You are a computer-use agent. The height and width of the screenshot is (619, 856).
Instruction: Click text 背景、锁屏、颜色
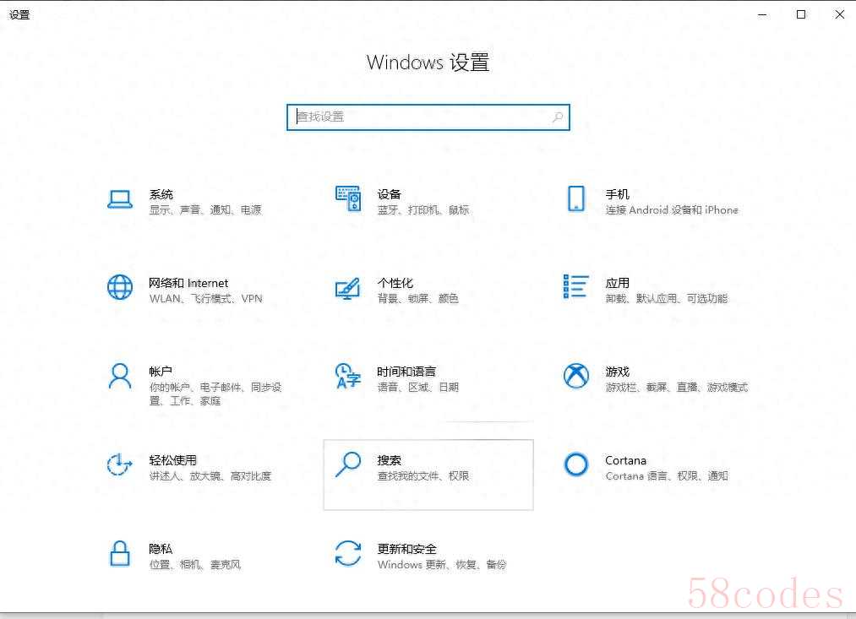pyautogui.click(x=417, y=299)
